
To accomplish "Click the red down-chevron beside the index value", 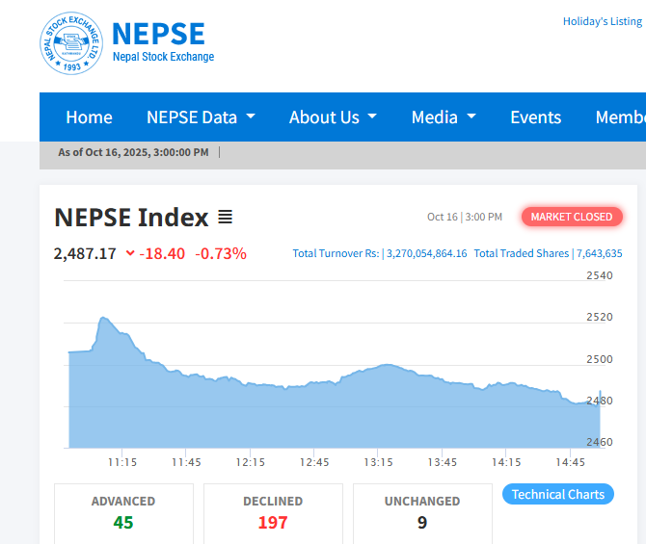I will [130, 254].
